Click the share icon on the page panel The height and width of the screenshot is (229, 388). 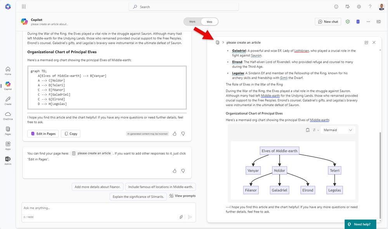(x=366, y=43)
